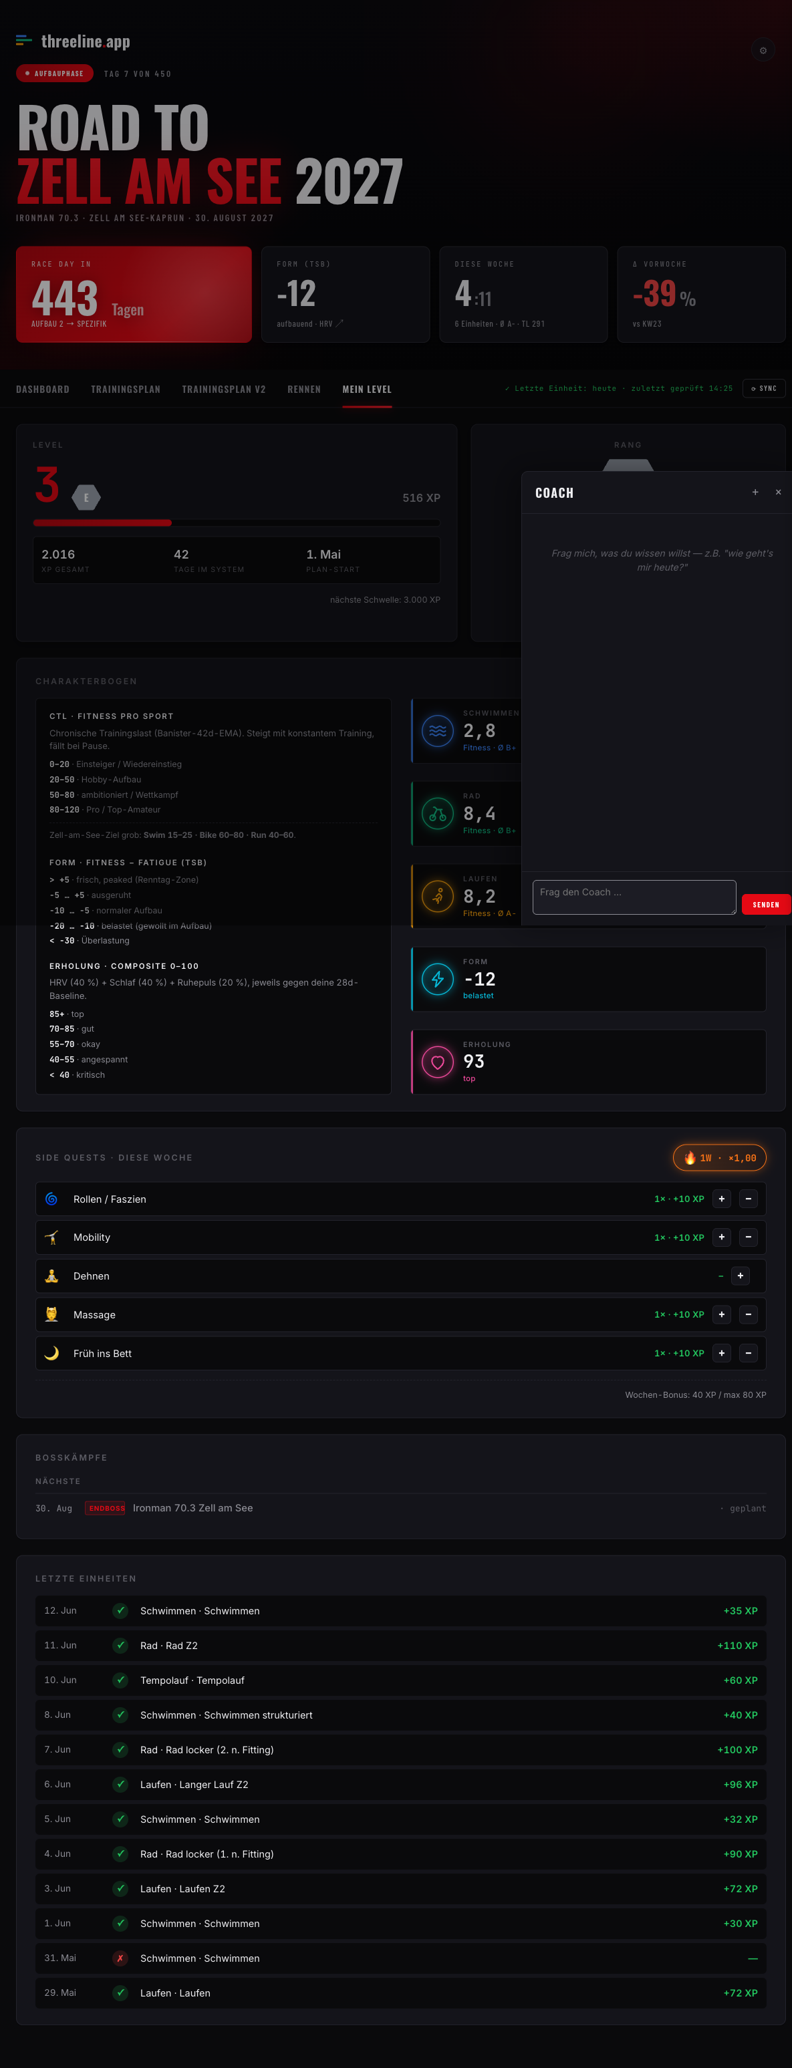Click checkmark of 6. Jun Langer Lauf
792x2068 pixels.
pyautogui.click(x=120, y=1784)
